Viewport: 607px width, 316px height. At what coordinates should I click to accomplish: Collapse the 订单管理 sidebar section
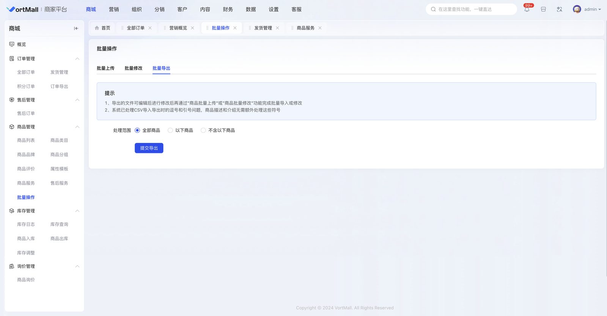click(x=77, y=59)
